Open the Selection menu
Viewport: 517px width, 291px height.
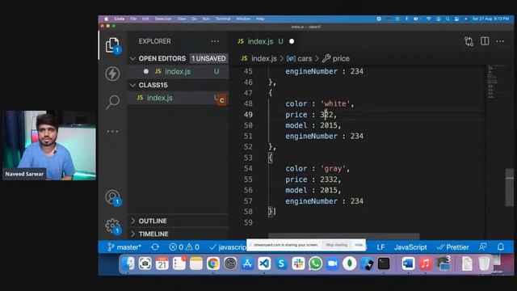(x=163, y=19)
